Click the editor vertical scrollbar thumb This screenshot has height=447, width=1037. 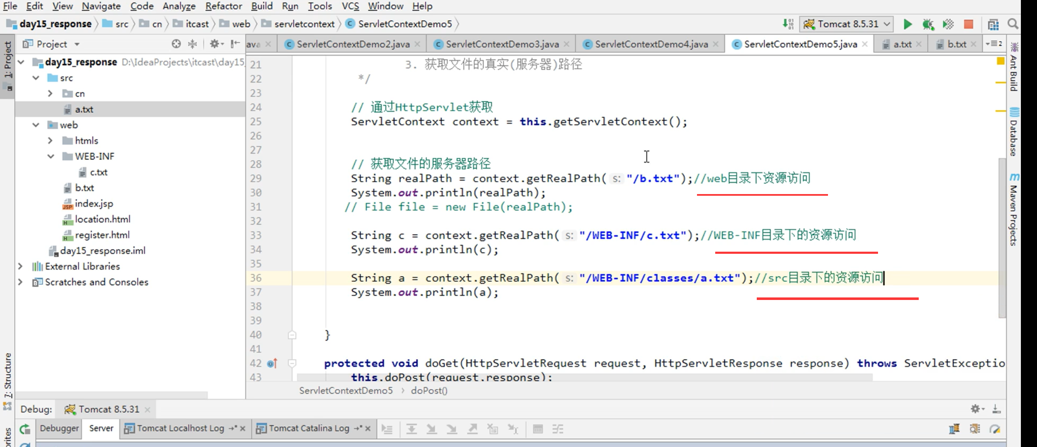(1002, 238)
